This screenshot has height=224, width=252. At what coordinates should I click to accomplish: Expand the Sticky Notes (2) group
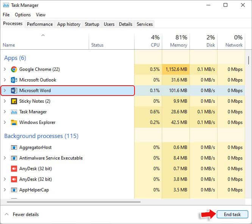[5, 101]
